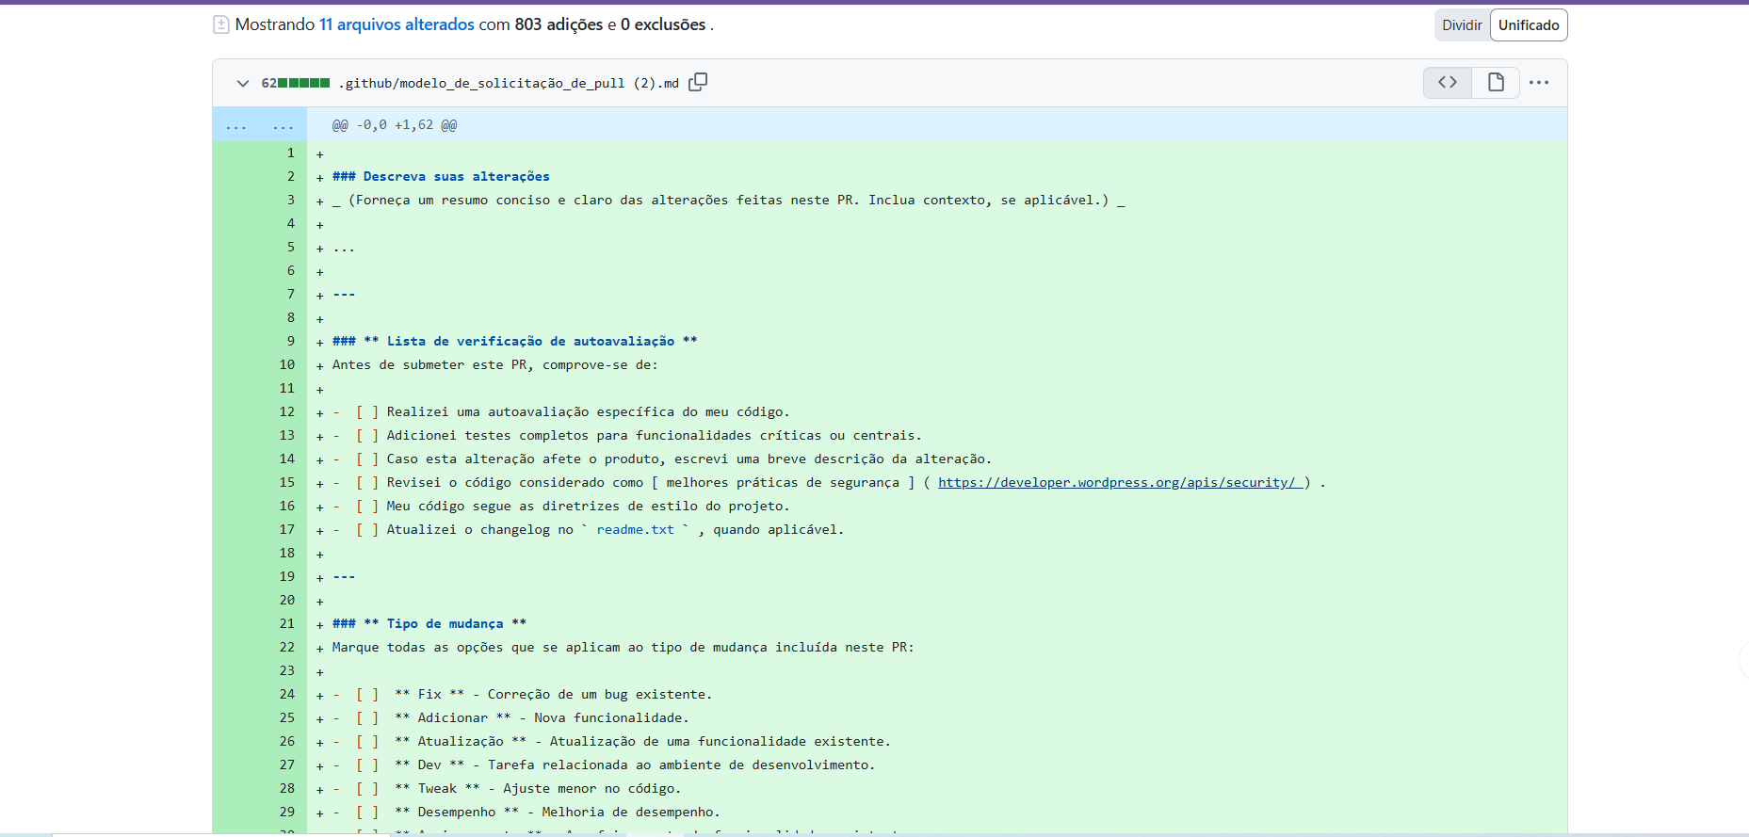
Task: Click the file diff icon beside Mostrando
Action: click(x=221, y=24)
